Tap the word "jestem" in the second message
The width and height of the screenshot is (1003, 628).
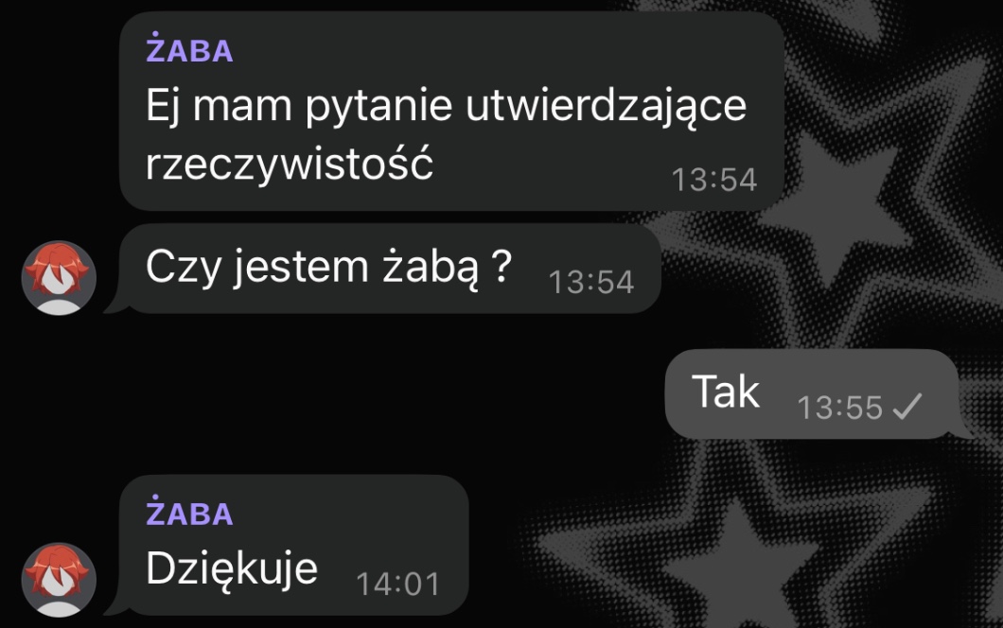[x=301, y=268]
